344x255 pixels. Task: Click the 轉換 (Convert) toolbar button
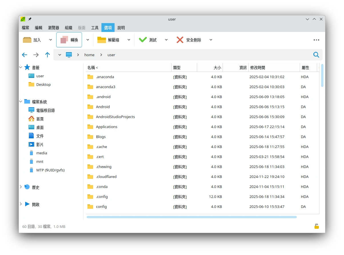pos(69,40)
